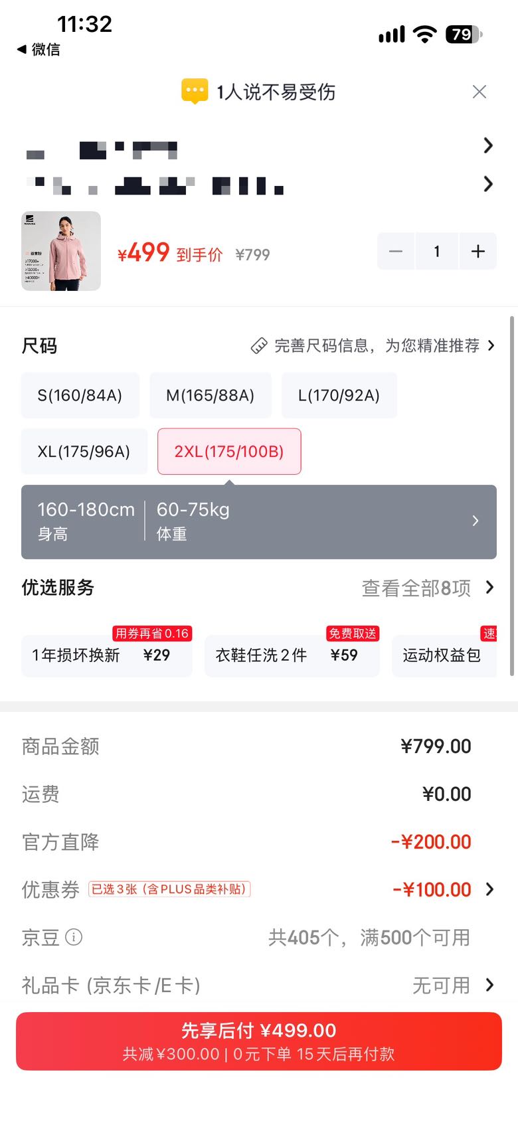The width and height of the screenshot is (518, 1121).
Task: Close the product options panel with X
Action: (x=479, y=92)
